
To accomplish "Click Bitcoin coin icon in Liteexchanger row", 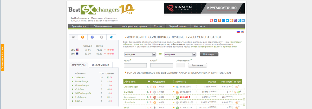I will [154, 87].
